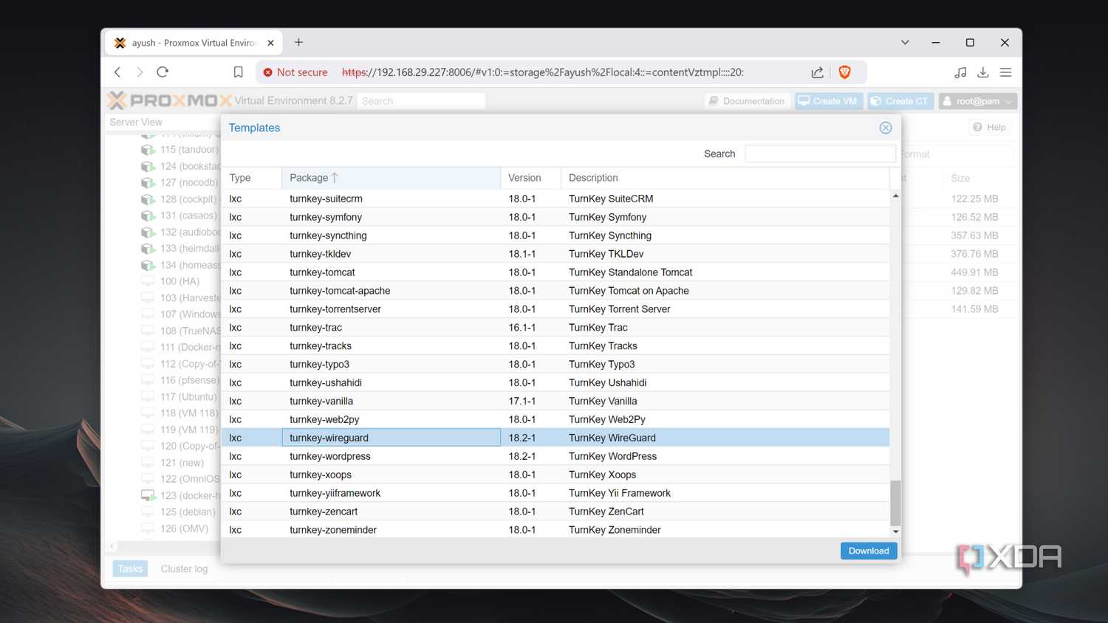
Task: Share the current page link
Action: [x=817, y=72]
